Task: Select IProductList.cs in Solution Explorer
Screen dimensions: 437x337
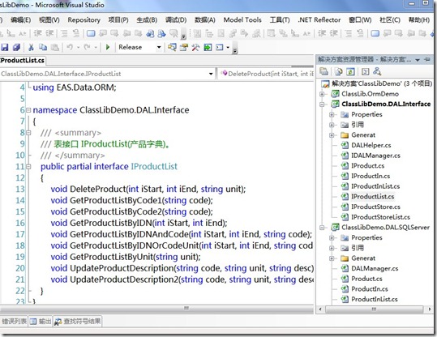Action: (x=372, y=197)
